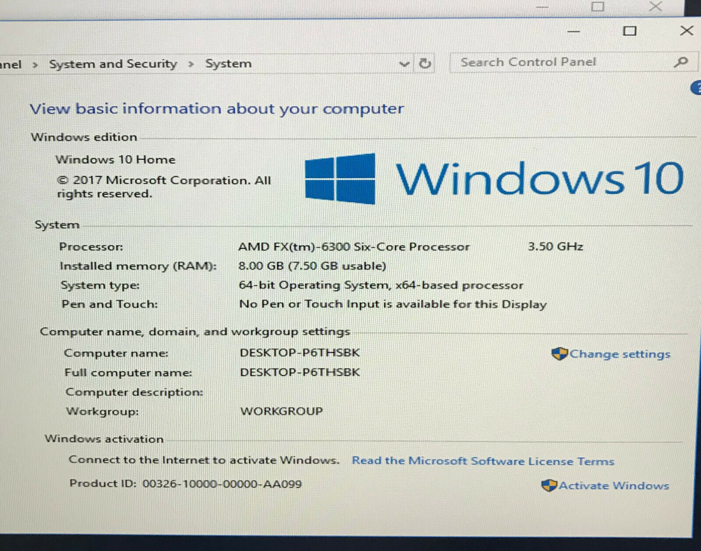This screenshot has width=701, height=551.
Task: Select the System breadcrumb item
Action: (x=228, y=64)
